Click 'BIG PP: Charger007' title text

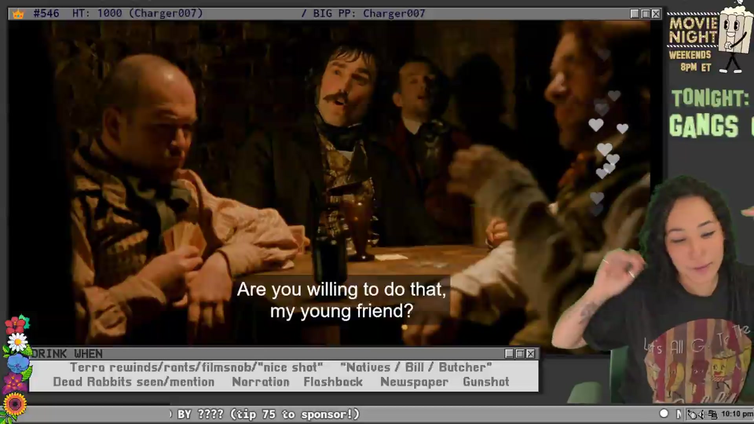tap(369, 14)
